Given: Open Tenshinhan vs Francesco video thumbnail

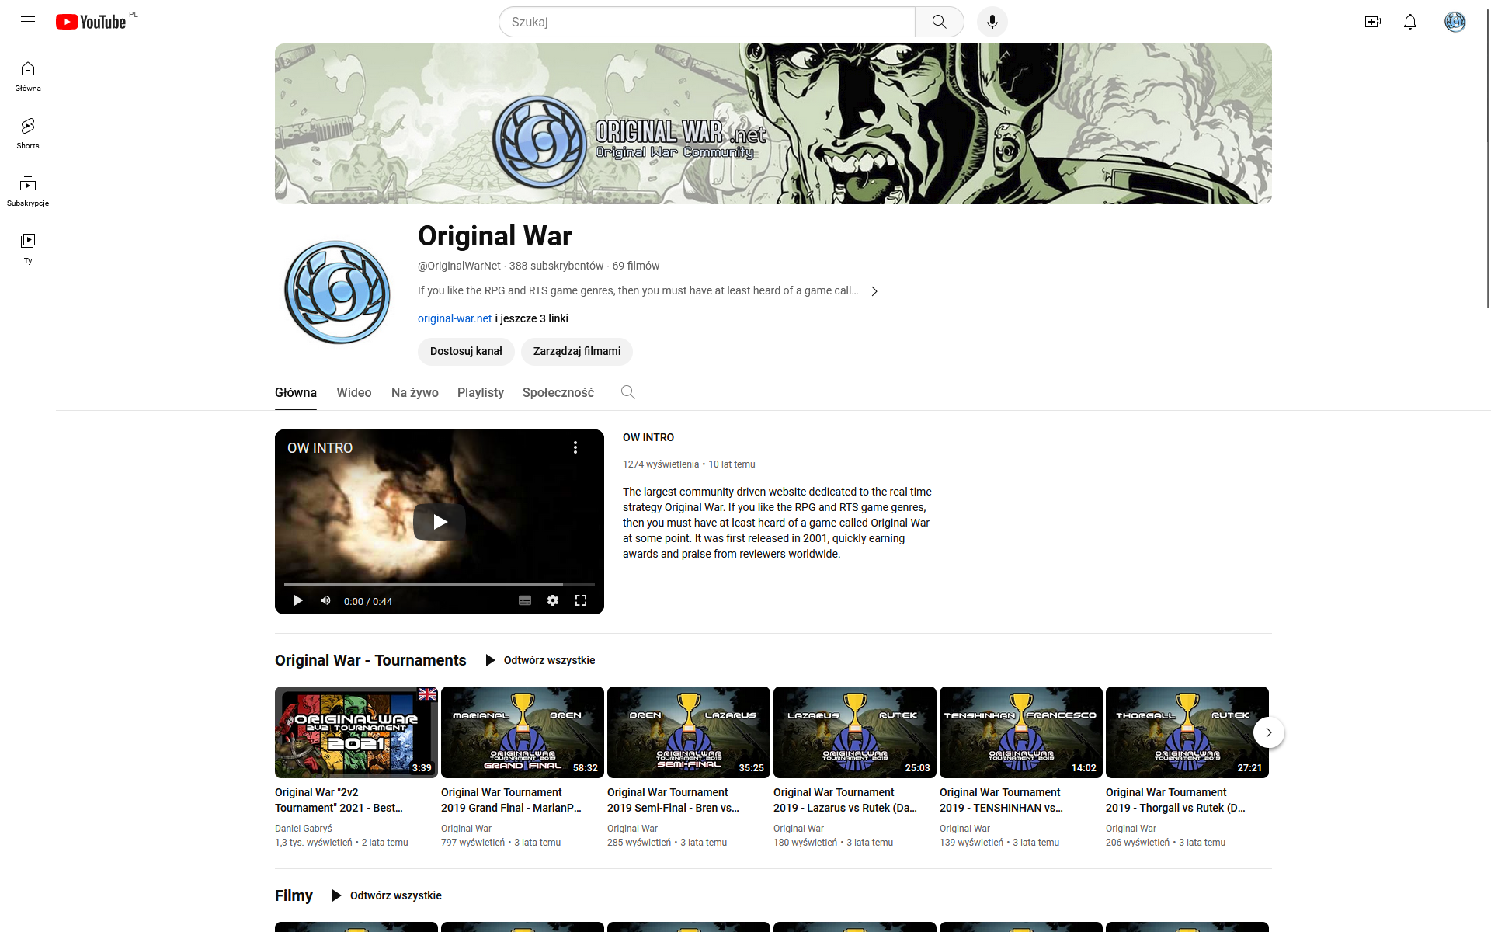Looking at the screenshot, I should click(1021, 732).
